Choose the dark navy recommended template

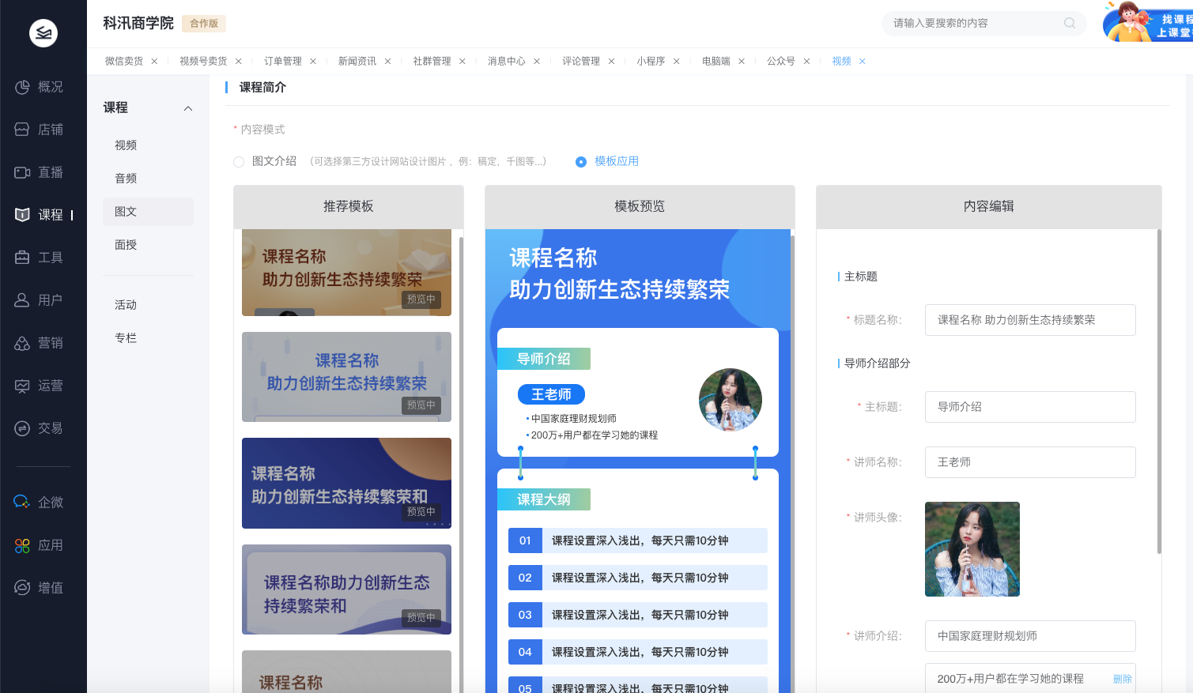346,483
